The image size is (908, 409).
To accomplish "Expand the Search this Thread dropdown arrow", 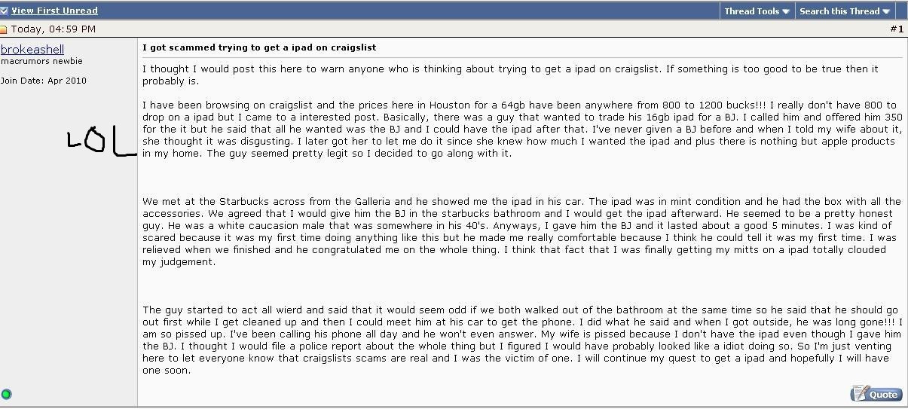I will tap(886, 11).
